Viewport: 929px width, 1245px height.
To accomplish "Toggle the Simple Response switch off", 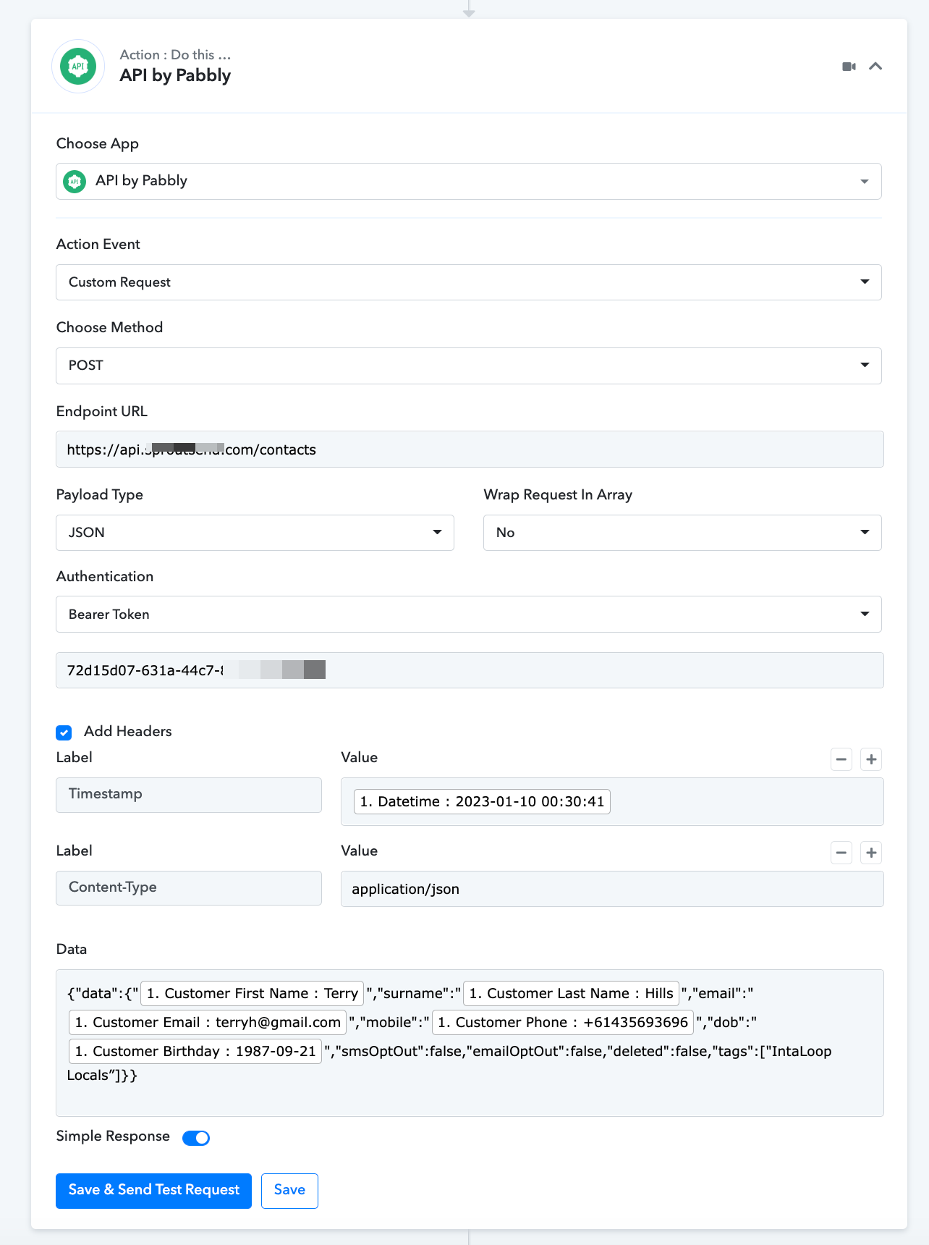I will click(196, 1138).
